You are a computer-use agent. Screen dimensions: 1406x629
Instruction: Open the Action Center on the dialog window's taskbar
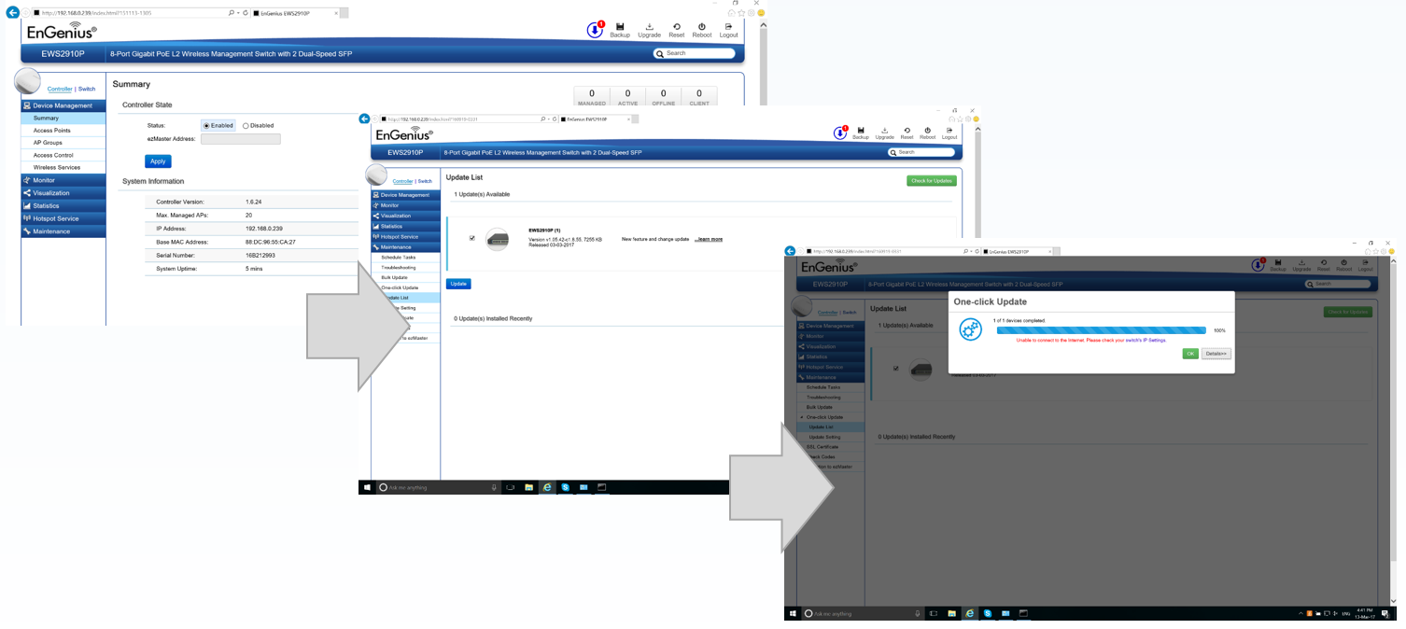tap(1385, 613)
